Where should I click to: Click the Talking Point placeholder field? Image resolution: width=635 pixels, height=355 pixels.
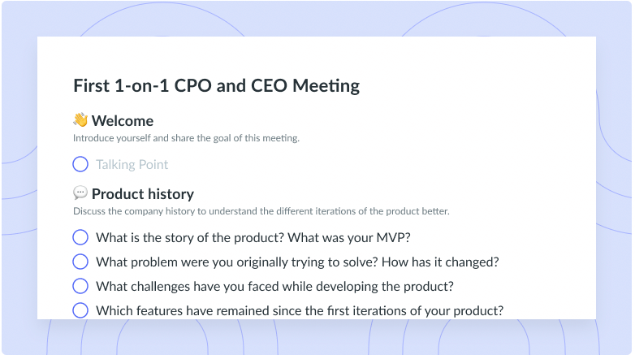(x=132, y=165)
